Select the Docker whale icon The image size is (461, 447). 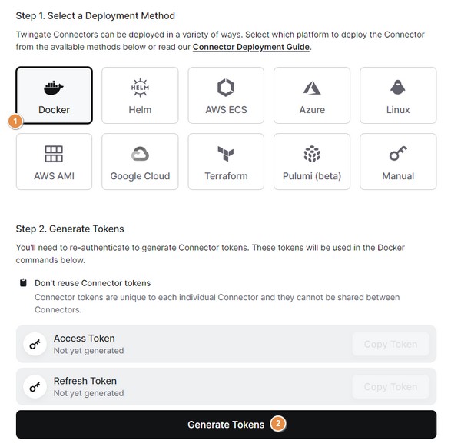[x=54, y=88]
